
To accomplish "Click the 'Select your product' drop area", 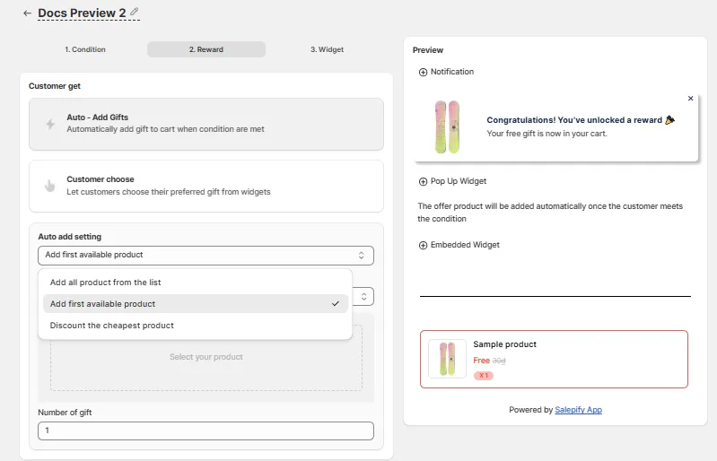I will click(x=206, y=357).
